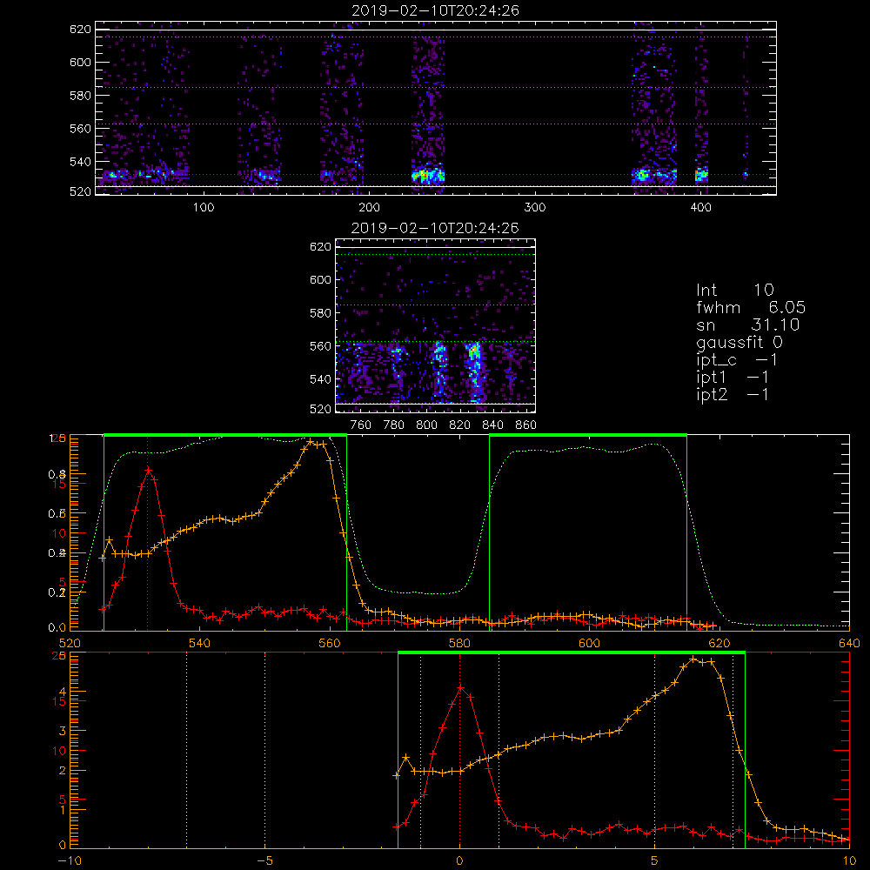Click the right thick green bar atop the profile plot
Viewport: 870px width, 870px height.
click(588, 435)
